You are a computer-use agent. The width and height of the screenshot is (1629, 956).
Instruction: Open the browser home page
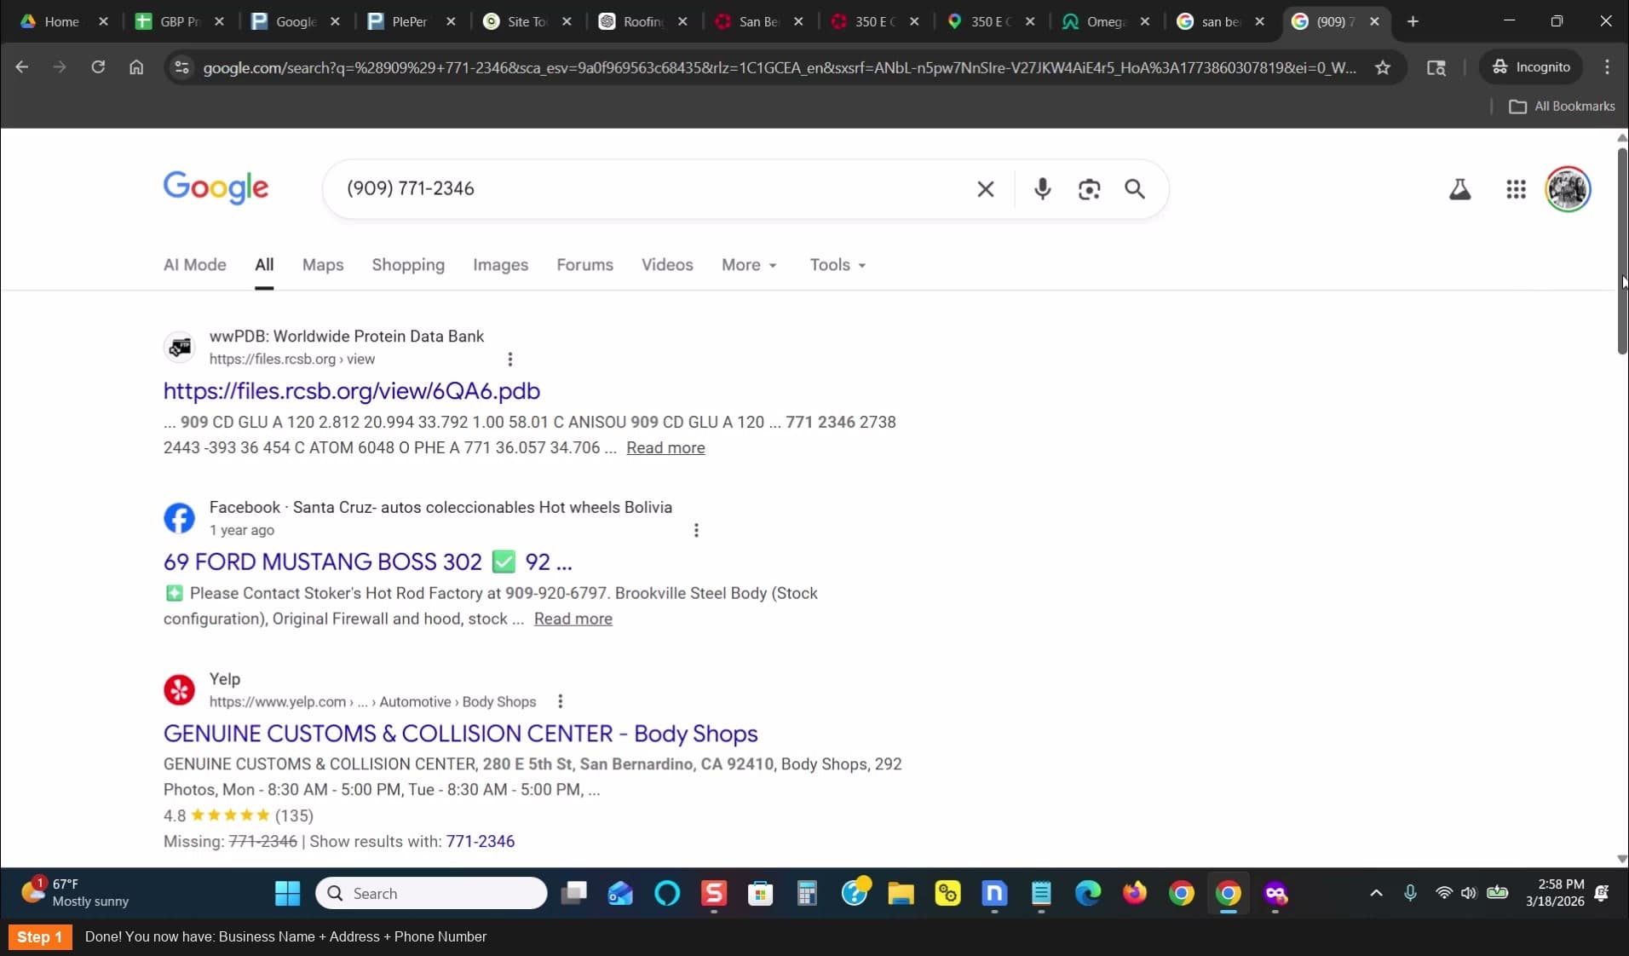pyautogui.click(x=136, y=66)
